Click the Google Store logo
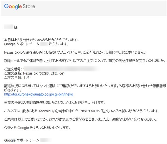 pyautogui.click(x=19, y=6)
